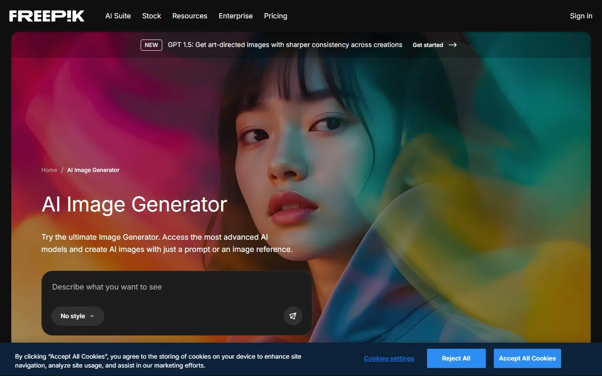Click inside the prompt description field

pos(141,287)
